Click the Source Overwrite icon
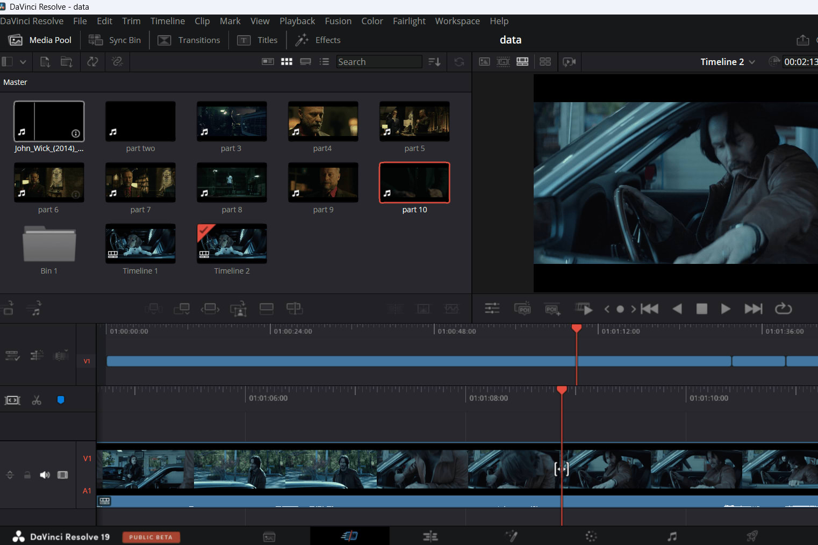This screenshot has height=545, width=818. click(x=295, y=309)
